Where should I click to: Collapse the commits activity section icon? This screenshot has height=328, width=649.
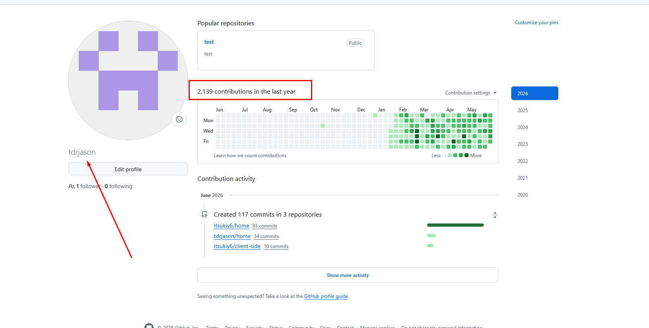coord(495,215)
